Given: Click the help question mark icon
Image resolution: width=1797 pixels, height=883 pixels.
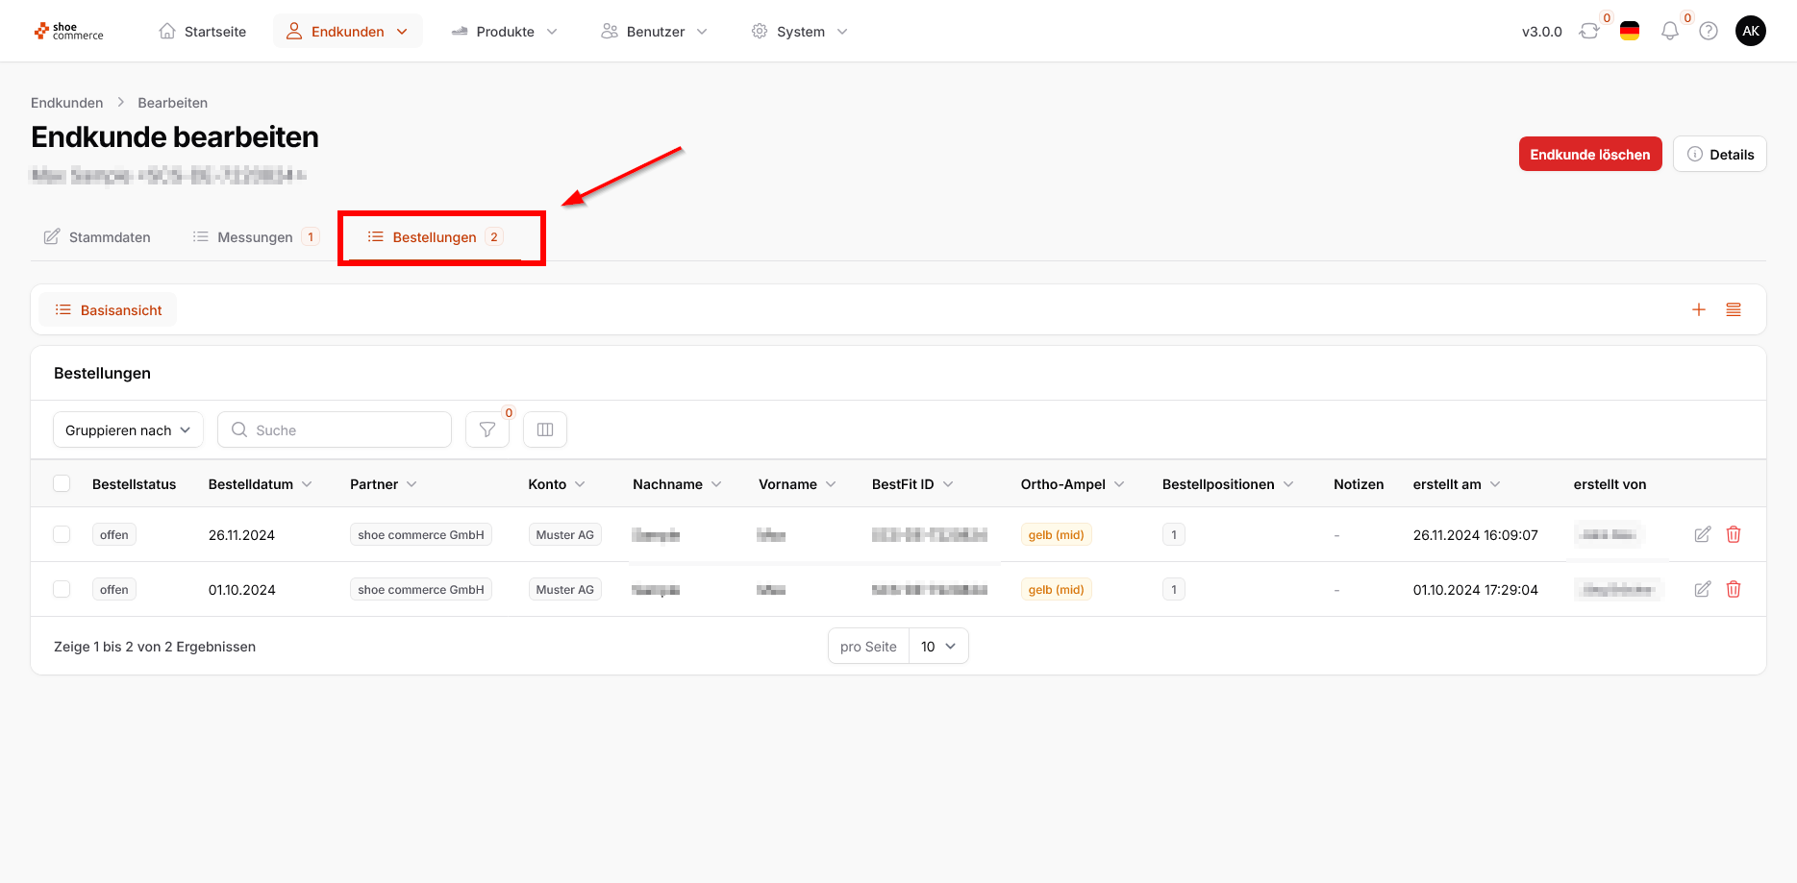Looking at the screenshot, I should 1709,32.
